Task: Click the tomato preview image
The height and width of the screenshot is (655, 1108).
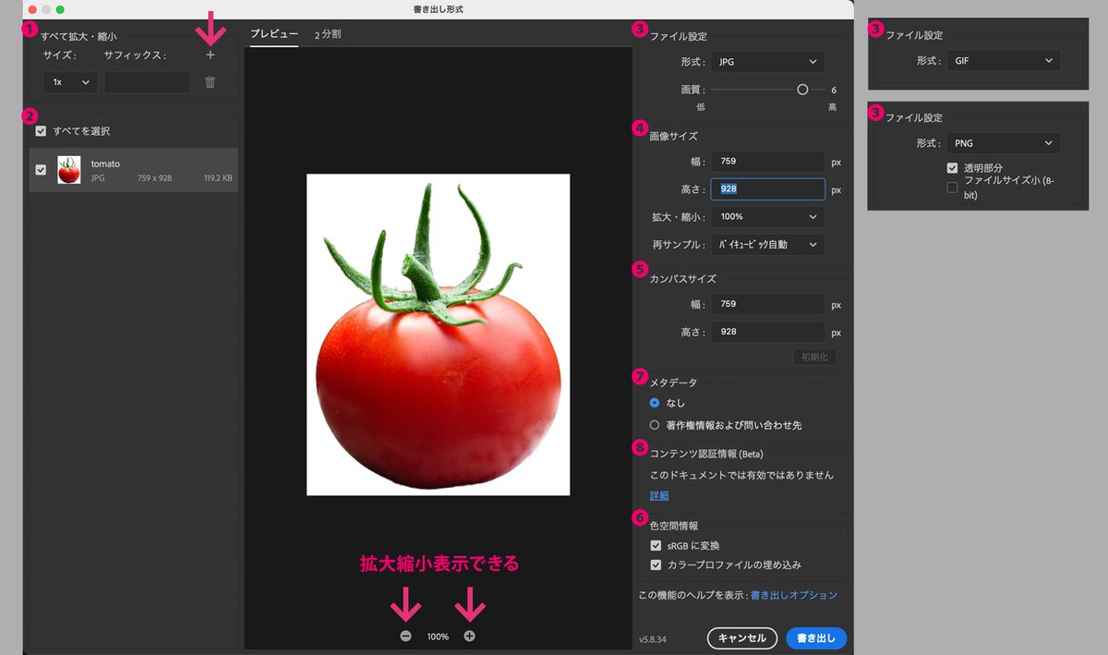Action: coord(438,334)
